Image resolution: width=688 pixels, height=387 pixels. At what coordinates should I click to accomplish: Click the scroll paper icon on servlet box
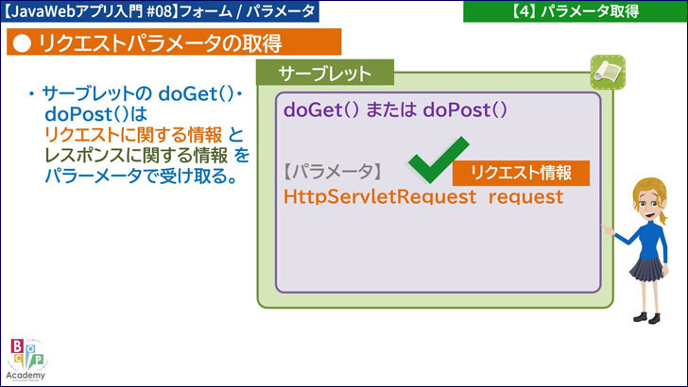[x=607, y=72]
